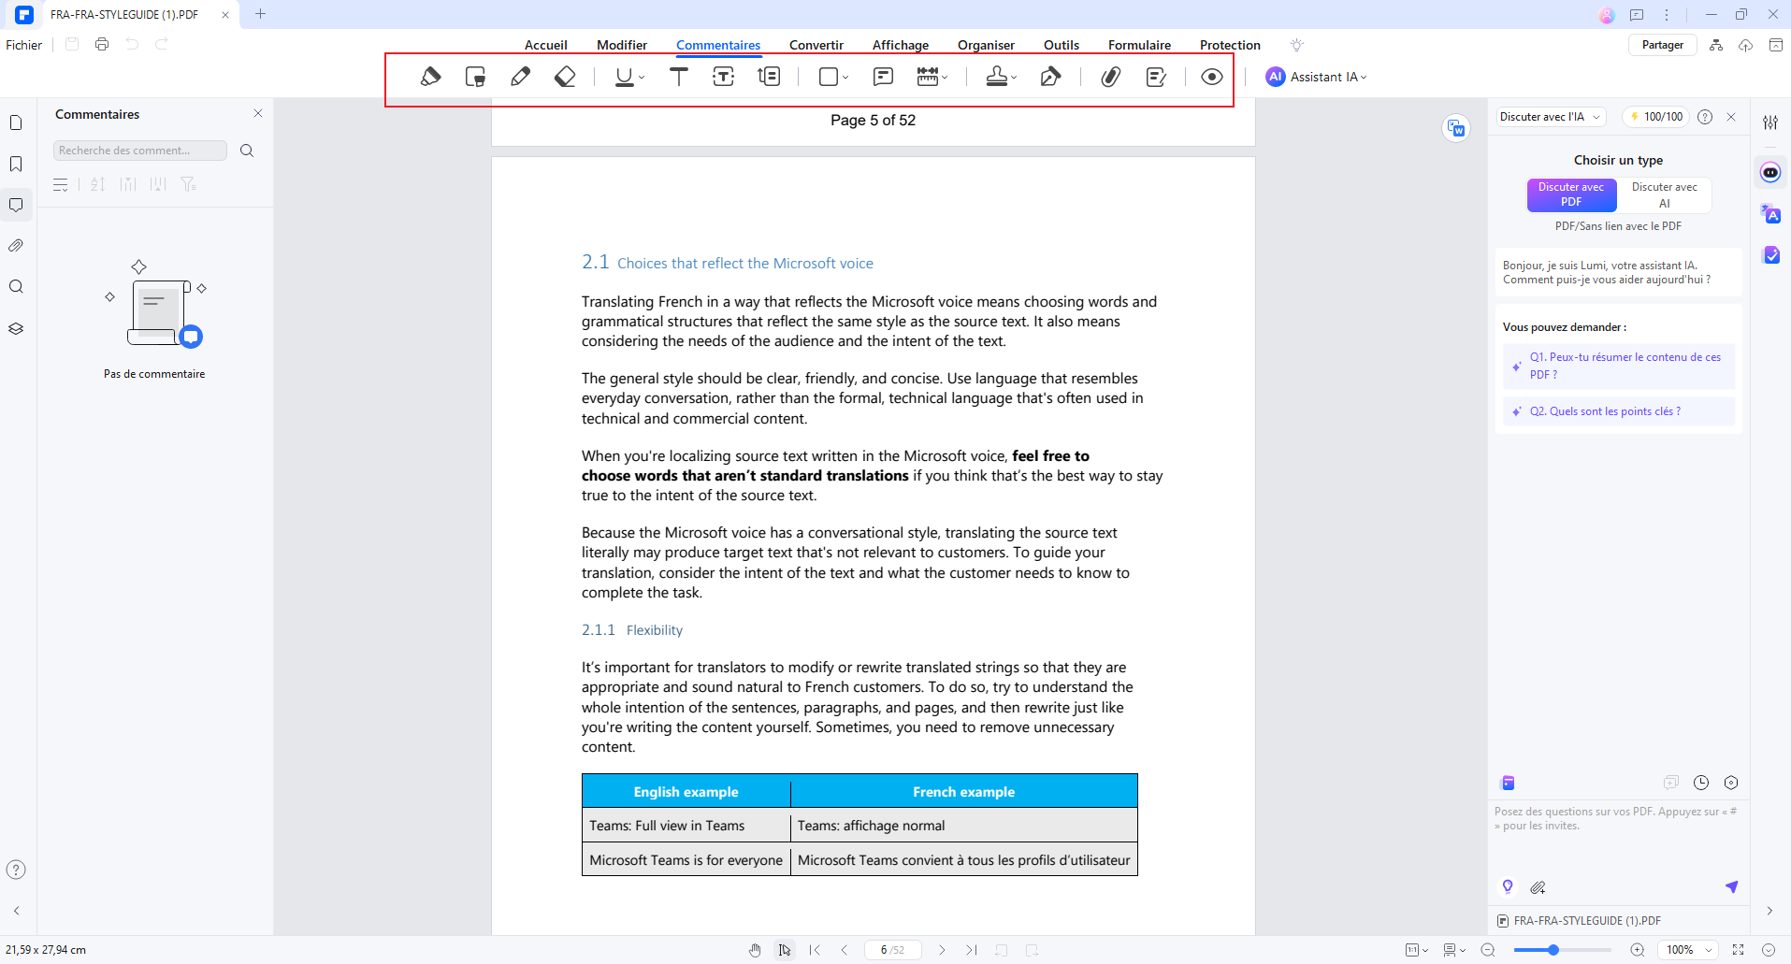Open the Assistant IA dropdown
The width and height of the screenshot is (1791, 964).
[x=1317, y=77]
